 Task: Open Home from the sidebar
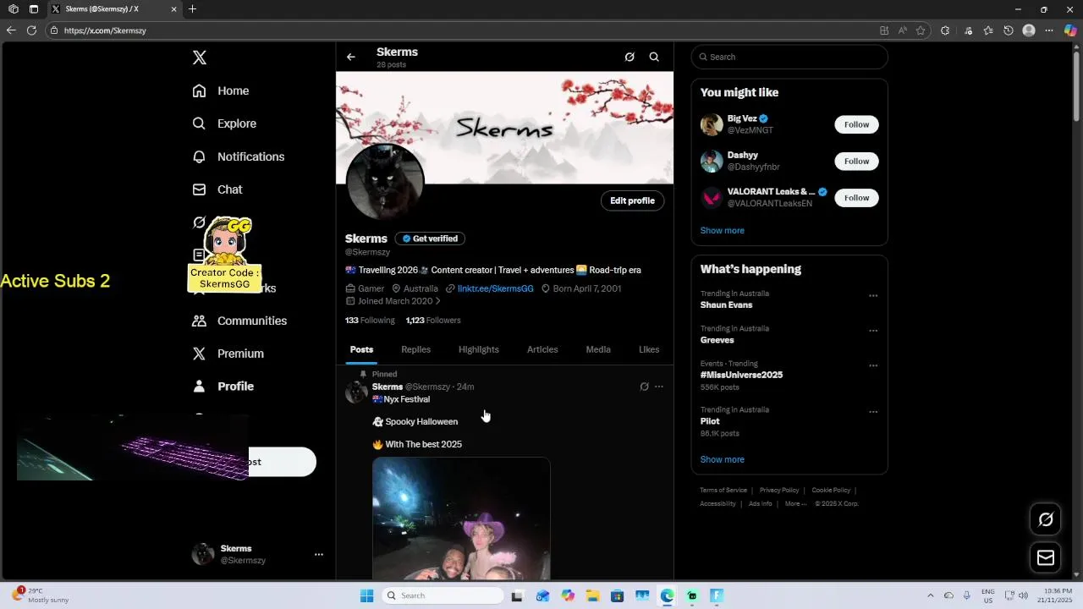click(221, 91)
